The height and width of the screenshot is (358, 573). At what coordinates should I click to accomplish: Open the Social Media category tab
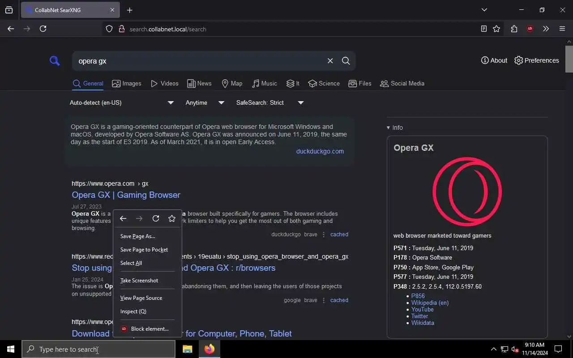pos(402,84)
